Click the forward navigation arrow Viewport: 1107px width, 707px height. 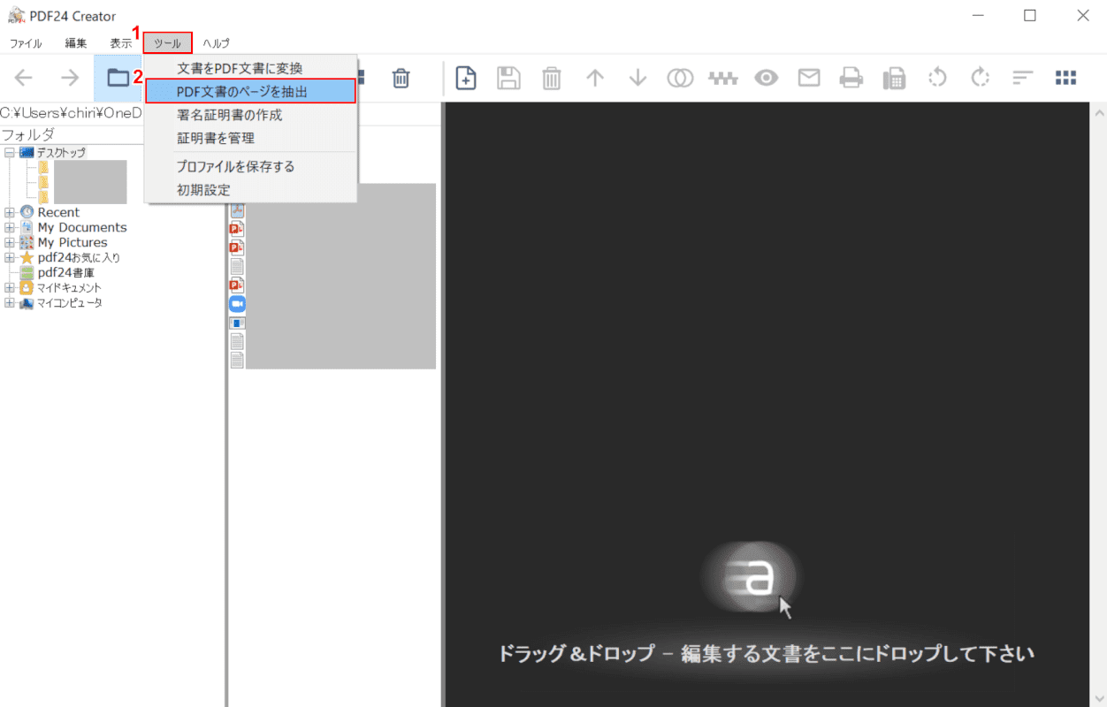pyautogui.click(x=70, y=78)
